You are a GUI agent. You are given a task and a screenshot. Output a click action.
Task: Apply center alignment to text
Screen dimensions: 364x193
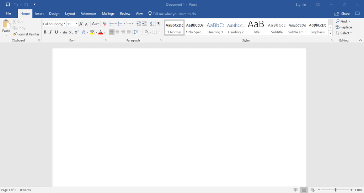tap(117, 32)
